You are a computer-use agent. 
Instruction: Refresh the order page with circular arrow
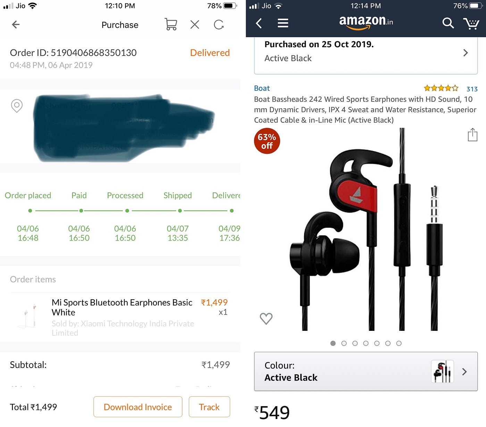pyautogui.click(x=219, y=25)
